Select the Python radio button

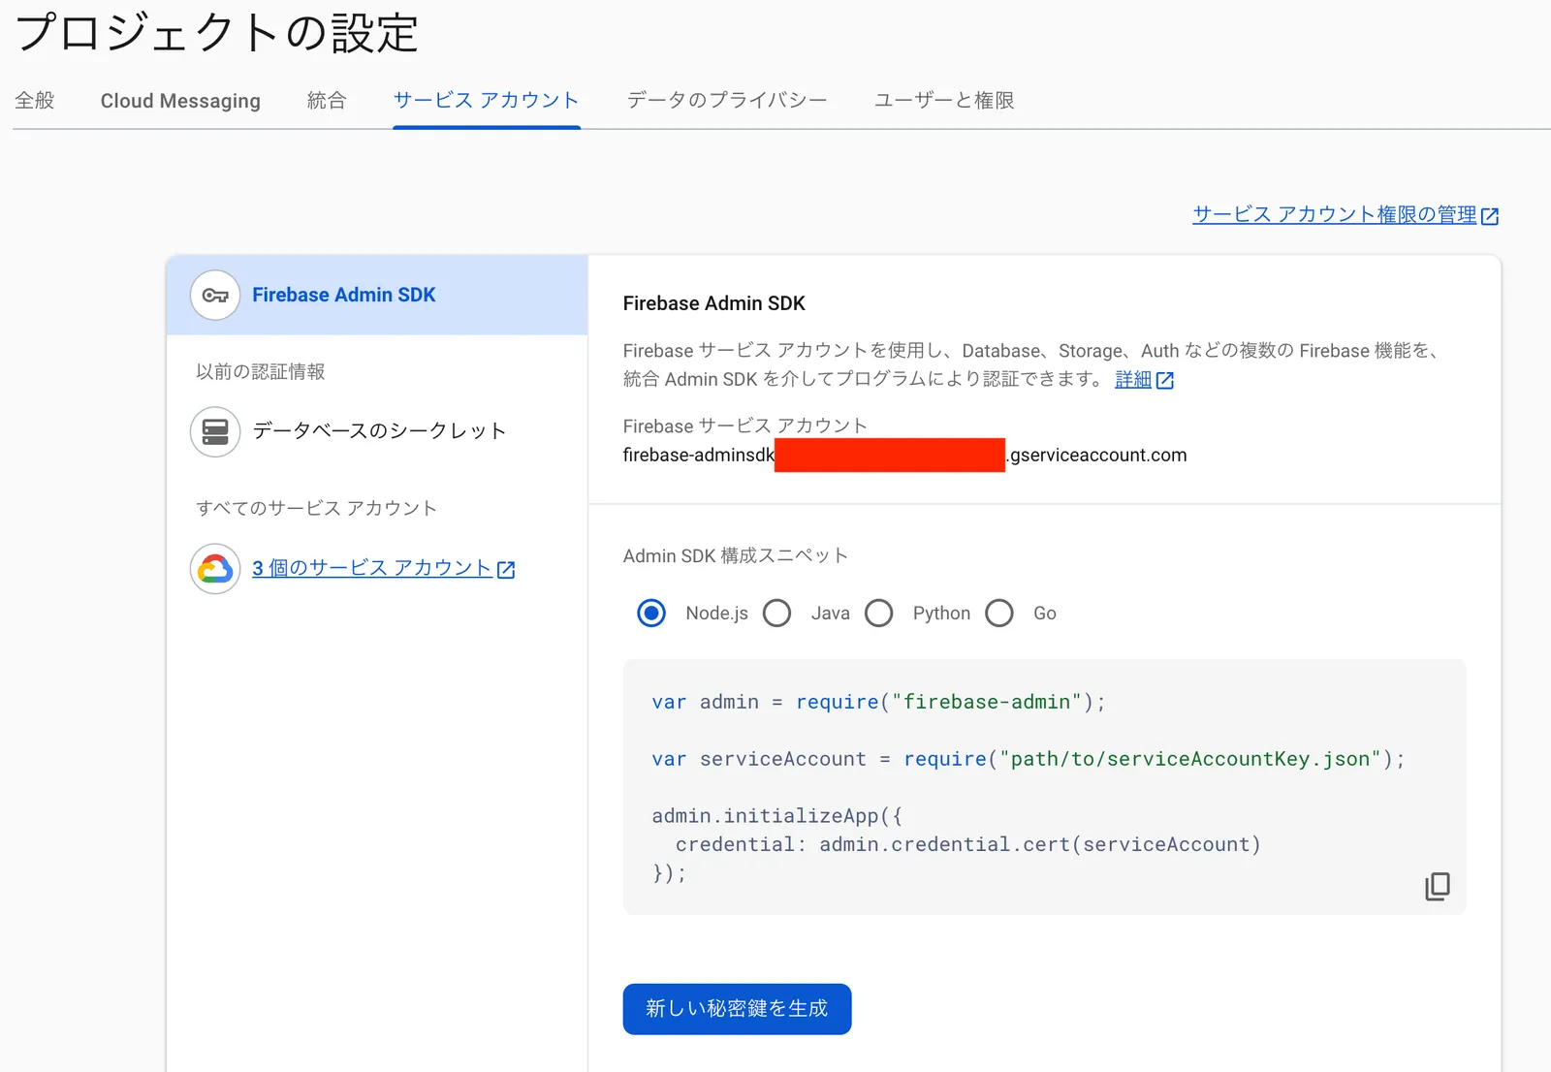pyautogui.click(x=879, y=613)
